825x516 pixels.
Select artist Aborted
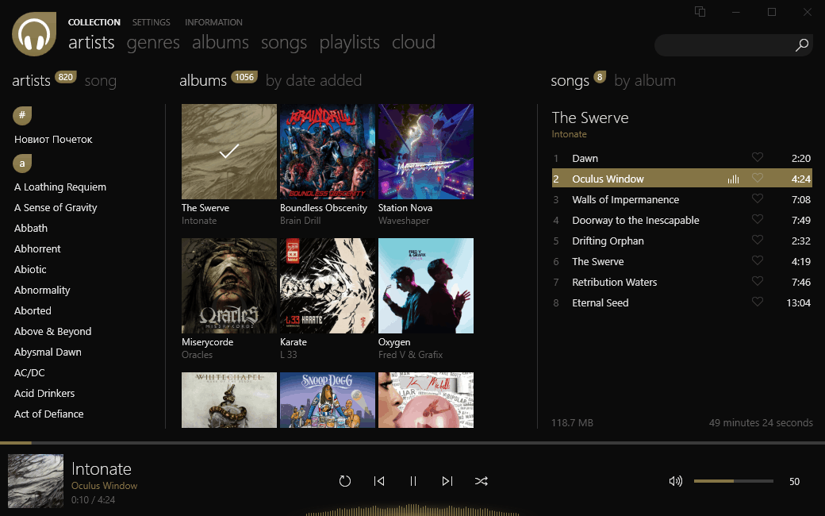33,310
